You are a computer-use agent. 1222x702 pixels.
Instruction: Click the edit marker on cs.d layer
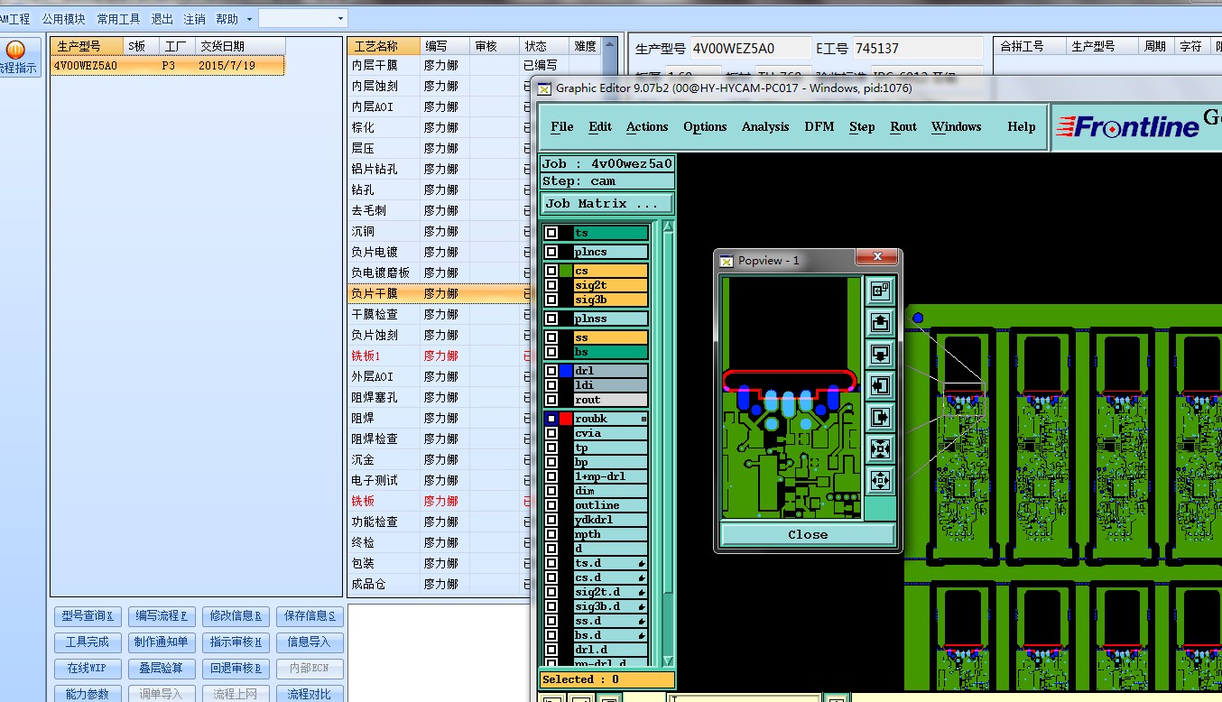coord(642,577)
